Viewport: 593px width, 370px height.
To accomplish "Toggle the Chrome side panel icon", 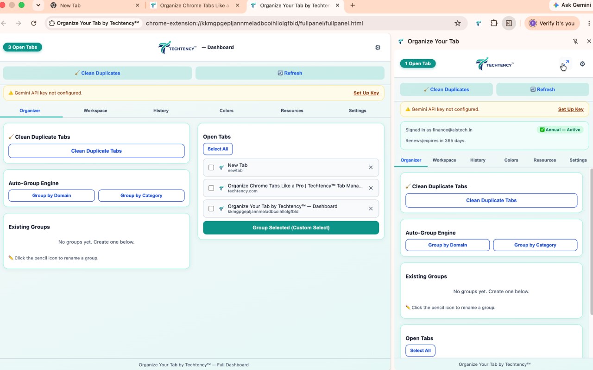I will 509,23.
